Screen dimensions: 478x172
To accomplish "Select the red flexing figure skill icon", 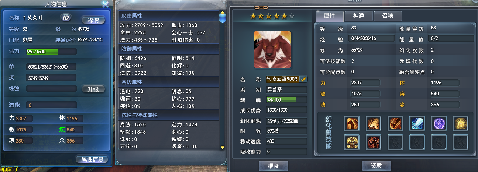I will 373,142.
